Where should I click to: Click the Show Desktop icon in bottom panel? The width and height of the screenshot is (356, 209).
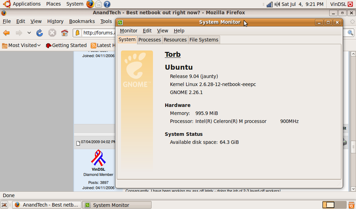tap(4, 205)
